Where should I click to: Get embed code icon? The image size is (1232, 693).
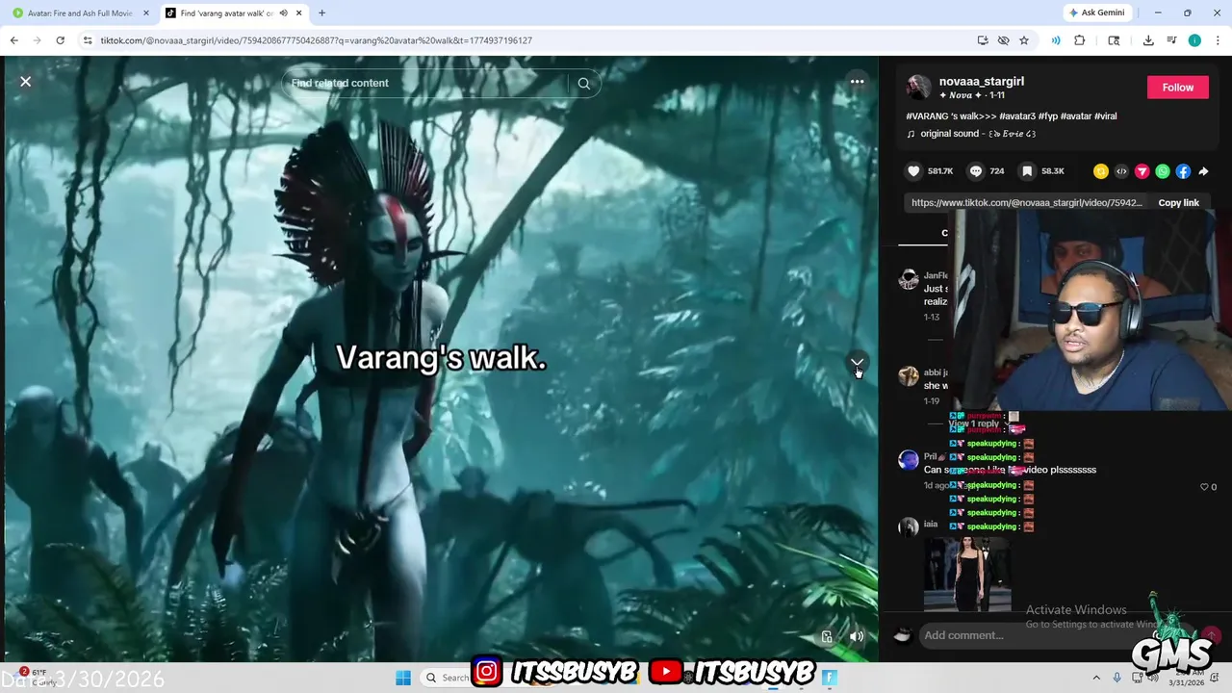tap(1121, 171)
